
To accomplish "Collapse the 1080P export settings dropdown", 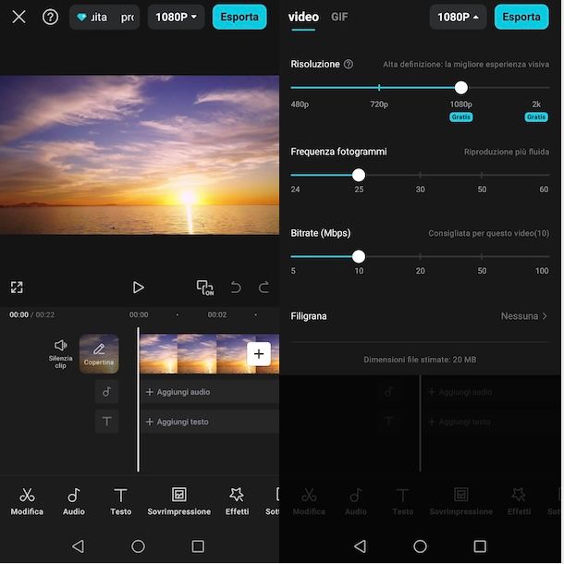I will point(458,17).
